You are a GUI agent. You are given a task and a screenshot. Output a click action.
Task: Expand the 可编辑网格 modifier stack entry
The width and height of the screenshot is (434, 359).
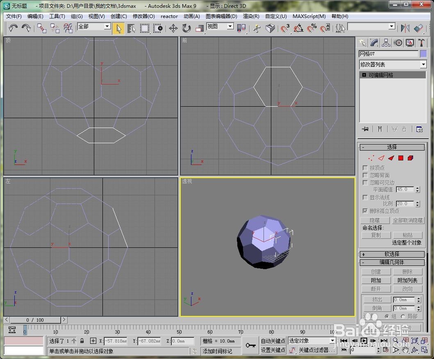(364, 75)
